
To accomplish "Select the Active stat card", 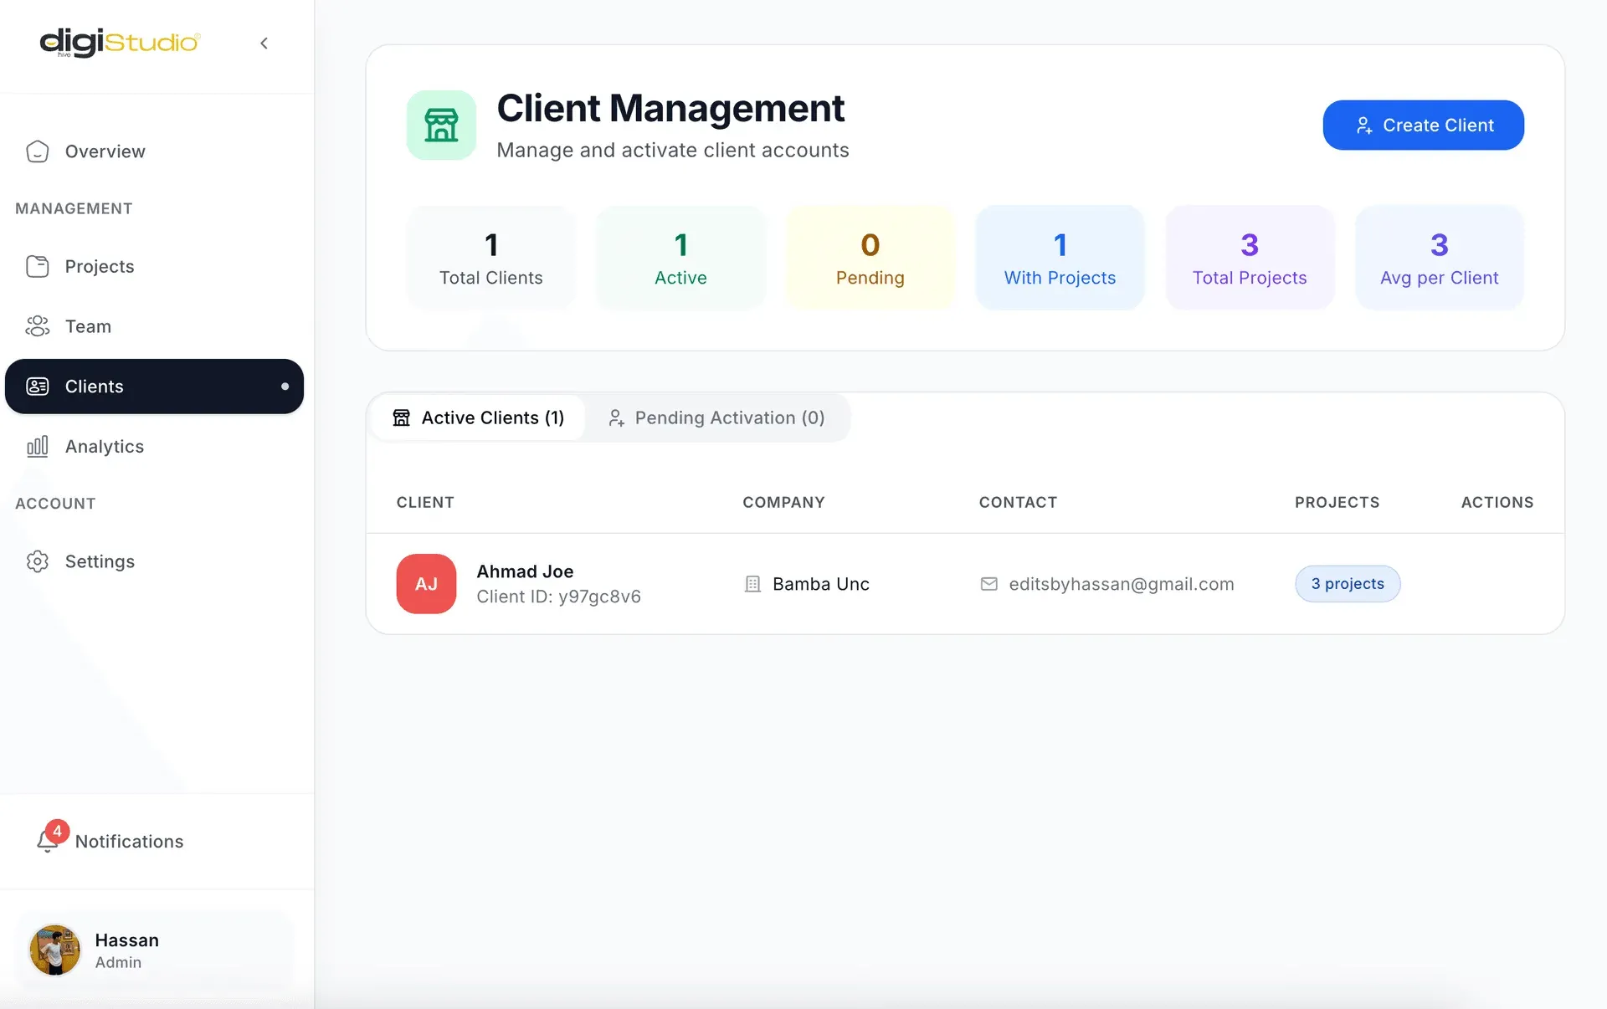I will pyautogui.click(x=680, y=258).
